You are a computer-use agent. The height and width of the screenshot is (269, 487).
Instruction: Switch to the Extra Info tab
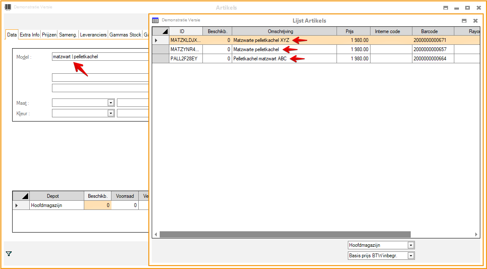(29, 35)
